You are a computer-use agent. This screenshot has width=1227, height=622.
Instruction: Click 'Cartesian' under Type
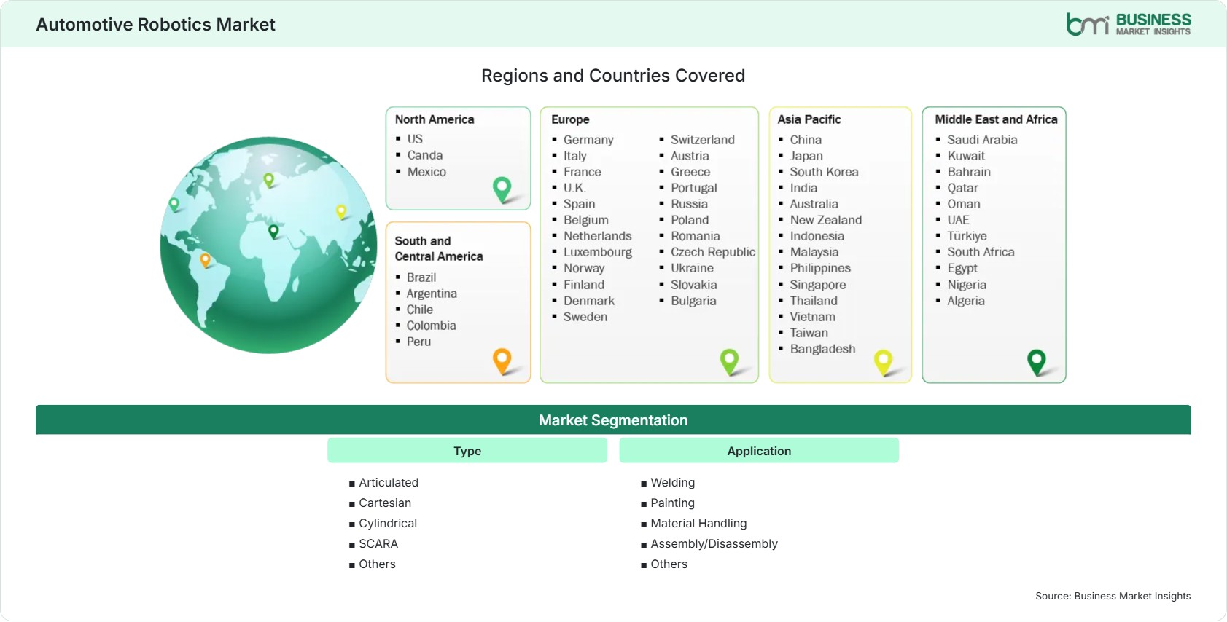coord(385,503)
